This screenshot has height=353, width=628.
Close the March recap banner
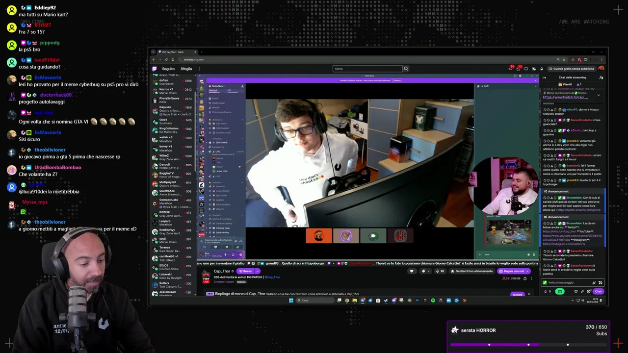point(528,294)
